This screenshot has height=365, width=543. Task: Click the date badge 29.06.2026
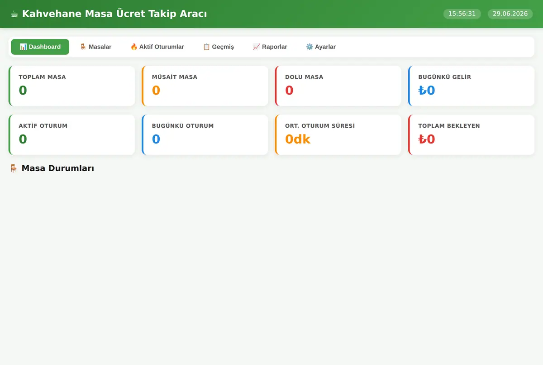coord(510,14)
